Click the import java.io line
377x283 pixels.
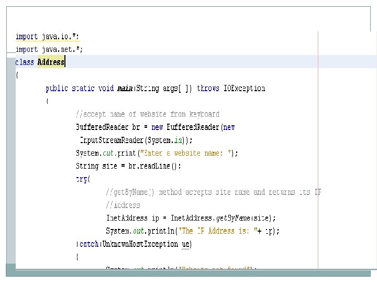pos(47,37)
